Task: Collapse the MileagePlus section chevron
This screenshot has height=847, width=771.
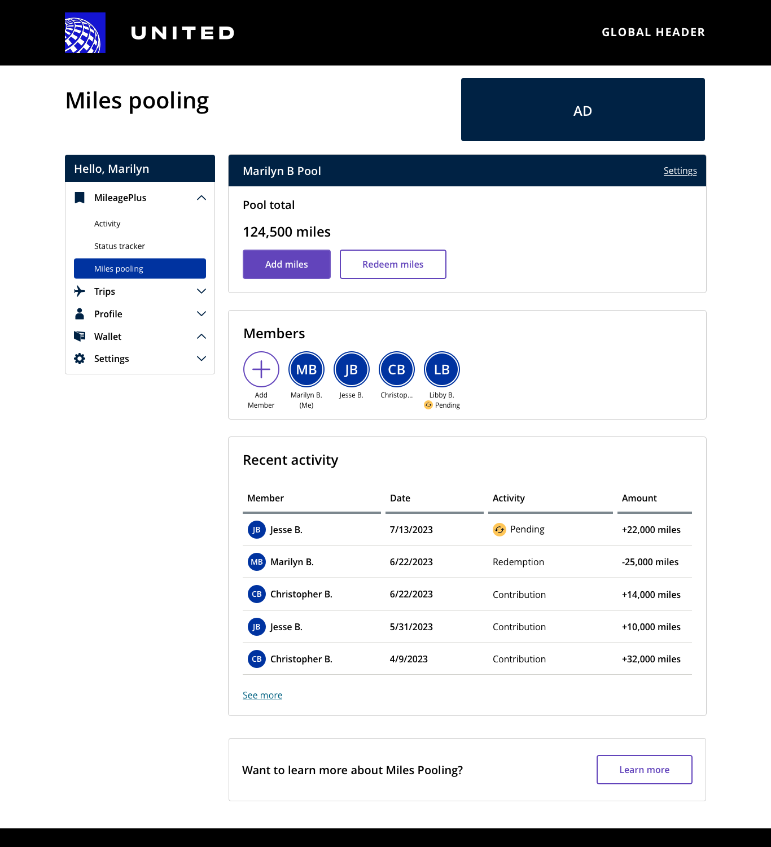Action: [x=201, y=198]
